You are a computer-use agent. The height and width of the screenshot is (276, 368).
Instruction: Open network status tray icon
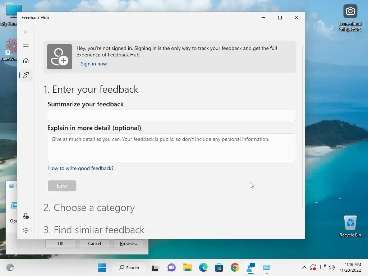click(323, 267)
